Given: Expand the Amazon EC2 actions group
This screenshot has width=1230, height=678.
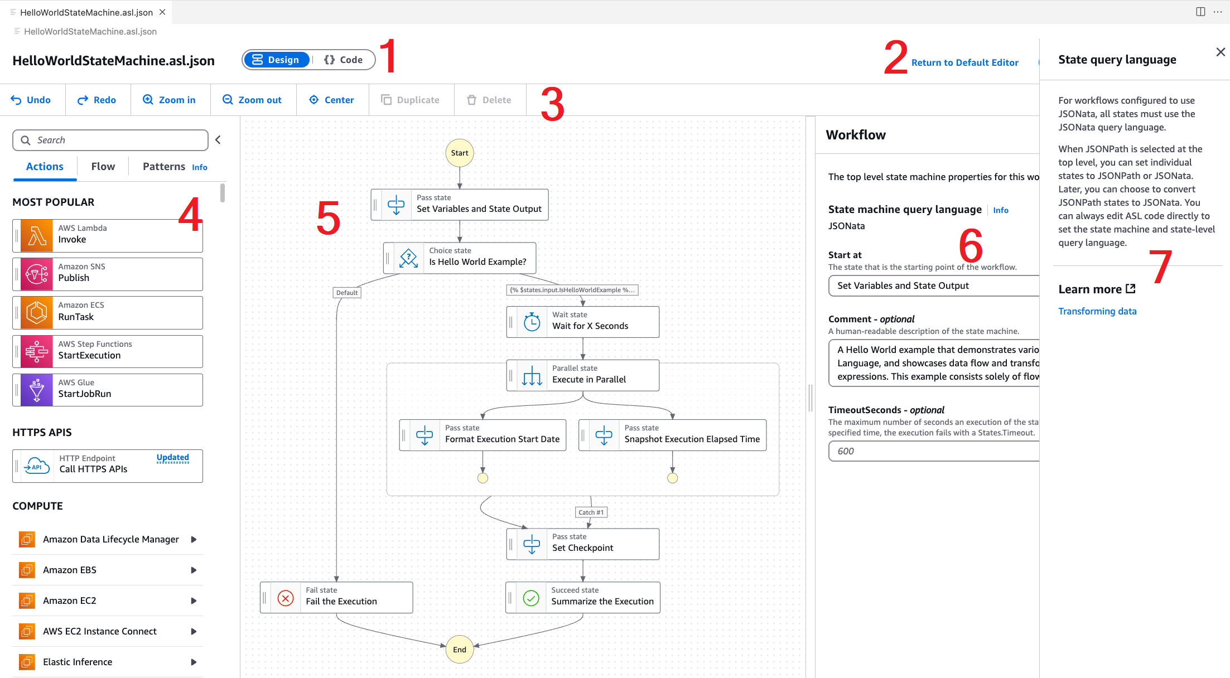Looking at the screenshot, I should pos(194,600).
